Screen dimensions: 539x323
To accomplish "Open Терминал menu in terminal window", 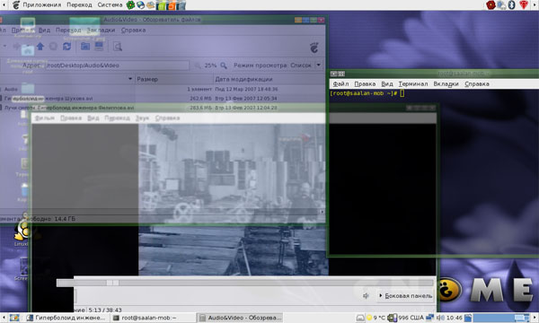I will pos(413,83).
